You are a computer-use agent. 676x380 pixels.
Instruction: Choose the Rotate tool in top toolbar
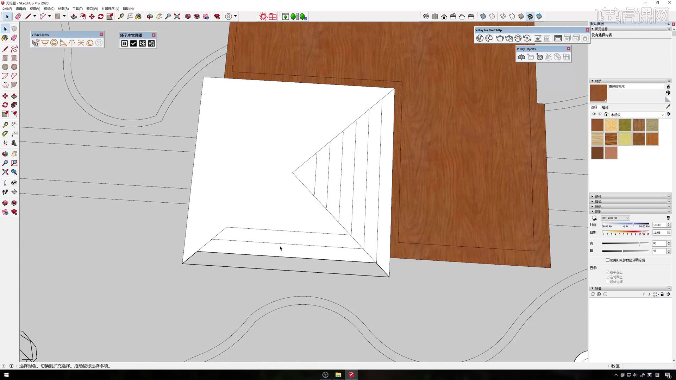(101, 17)
